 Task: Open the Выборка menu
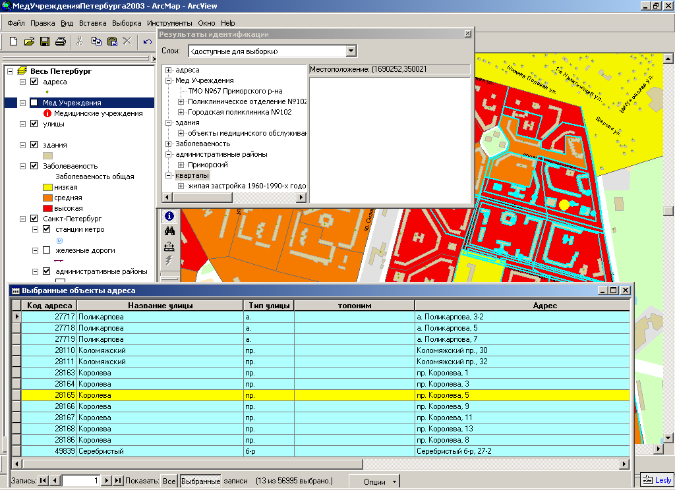[x=127, y=23]
